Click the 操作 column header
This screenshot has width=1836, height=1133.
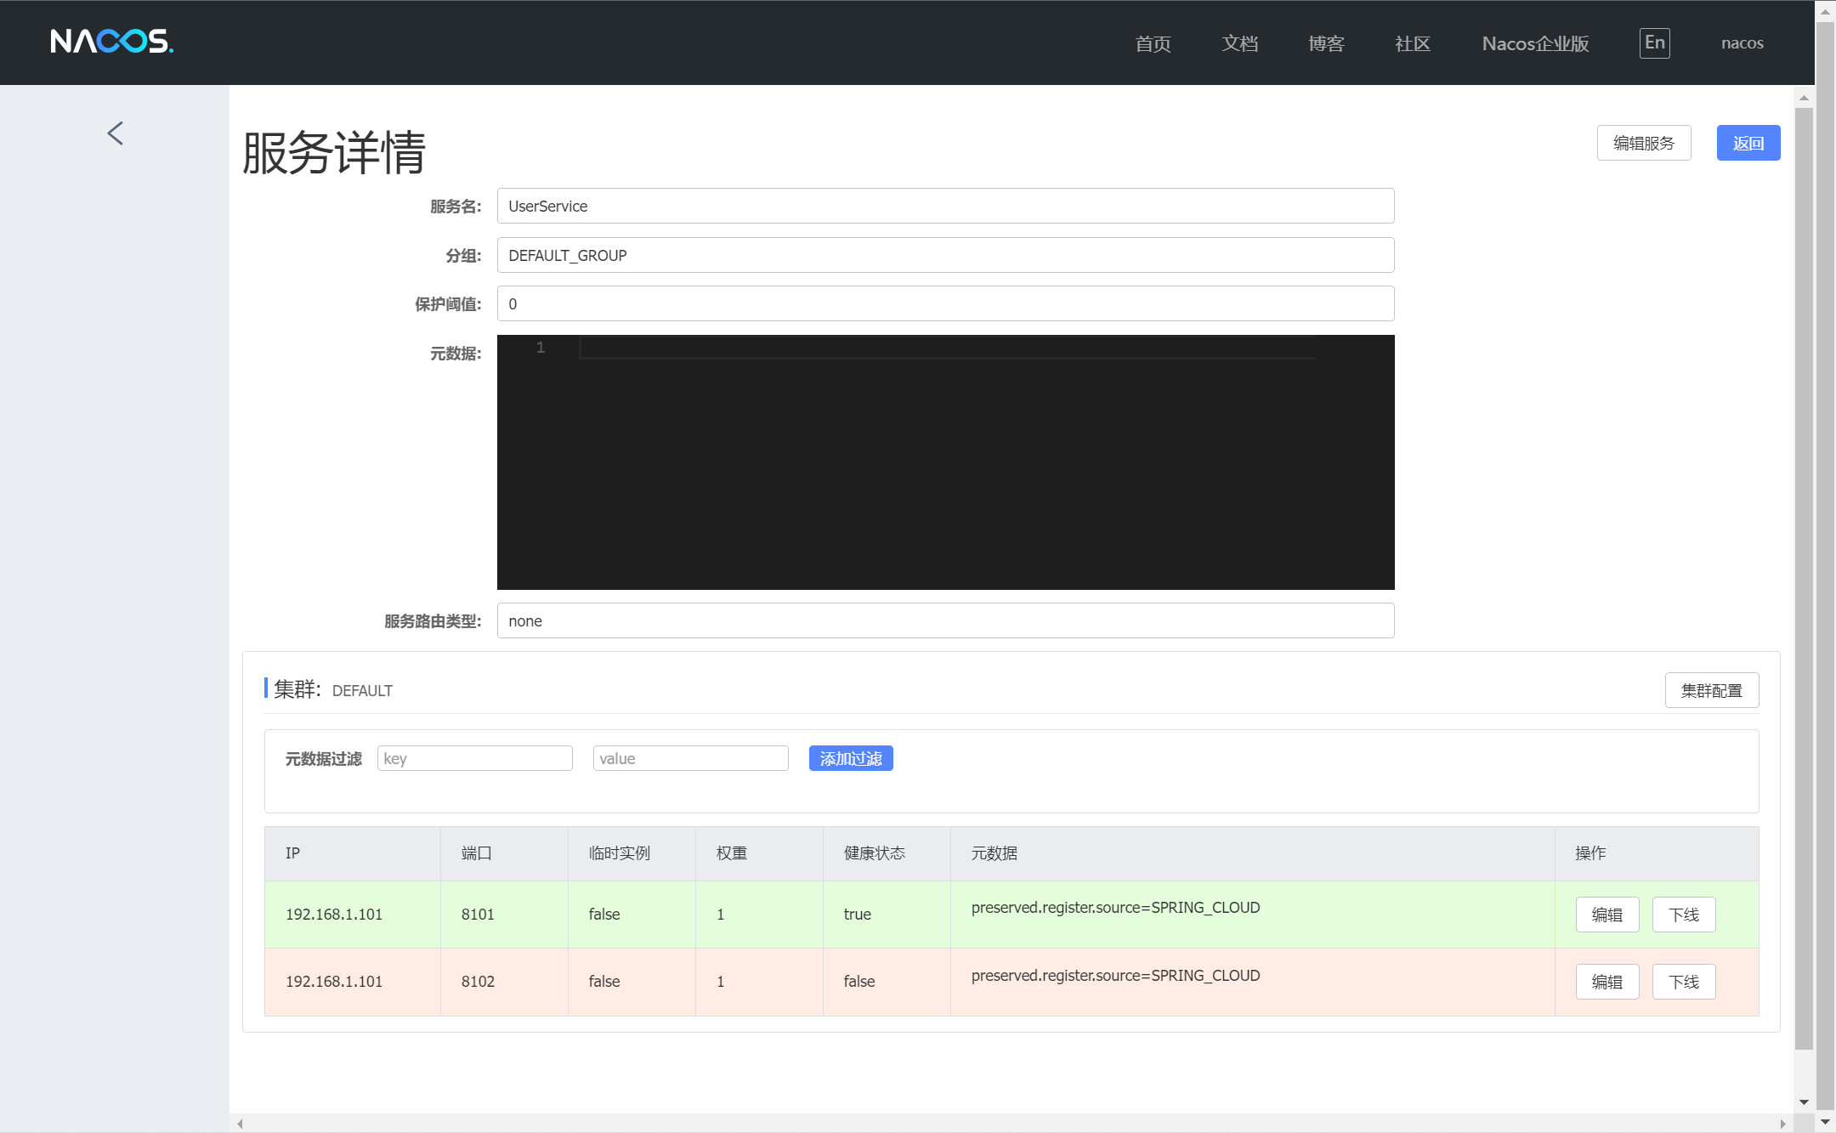[1657, 853]
